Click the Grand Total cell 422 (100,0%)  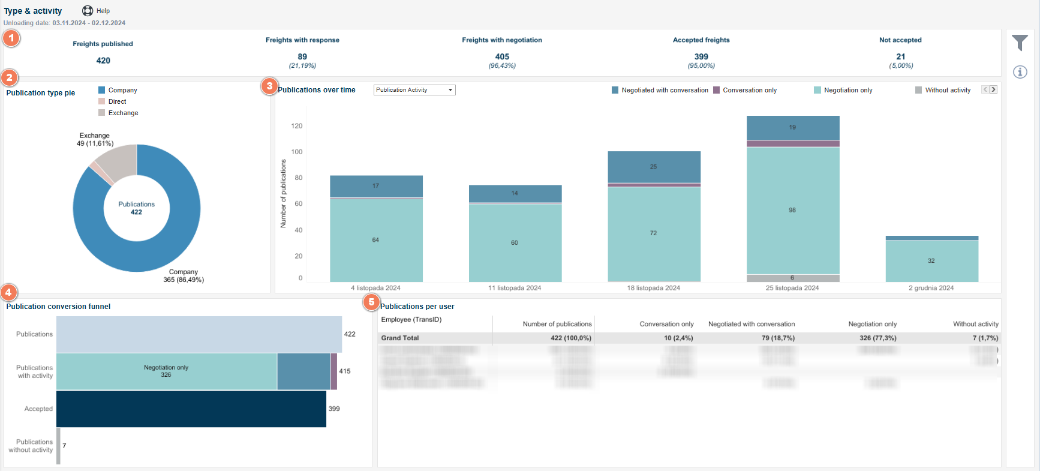tap(571, 338)
